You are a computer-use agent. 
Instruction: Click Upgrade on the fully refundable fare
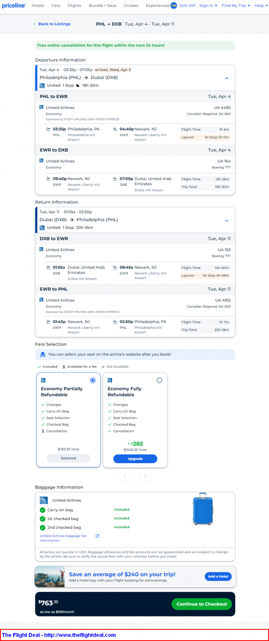point(135,459)
